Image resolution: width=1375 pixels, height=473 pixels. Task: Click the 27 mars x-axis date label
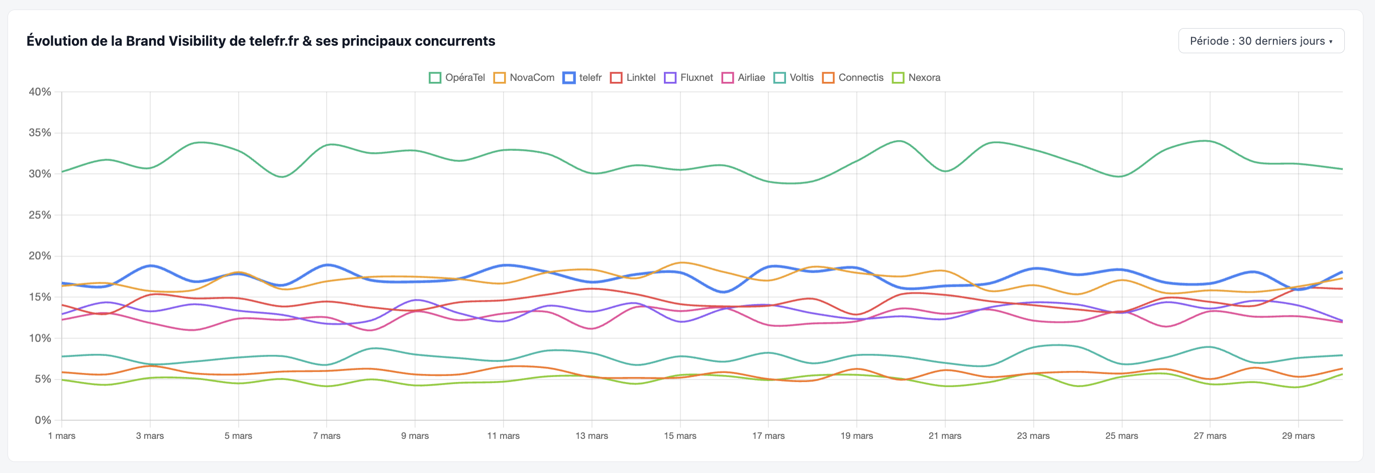(1210, 436)
